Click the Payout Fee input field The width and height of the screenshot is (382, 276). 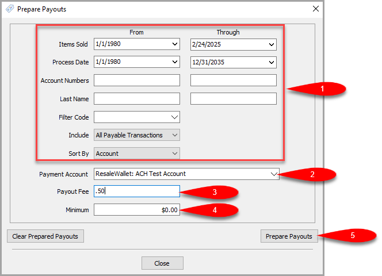[137, 191]
